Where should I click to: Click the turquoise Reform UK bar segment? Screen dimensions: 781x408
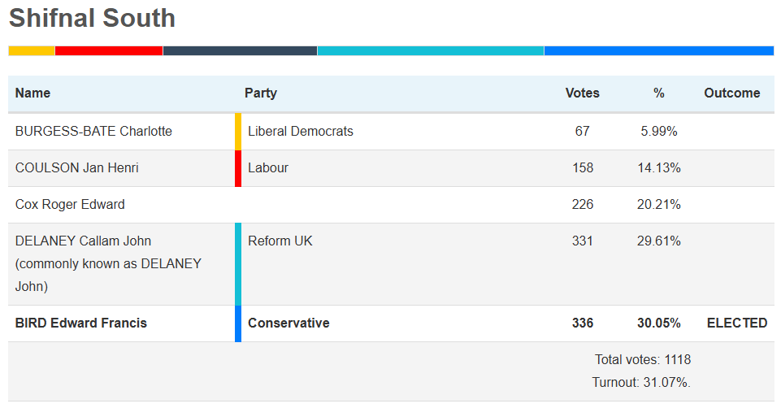(430, 50)
